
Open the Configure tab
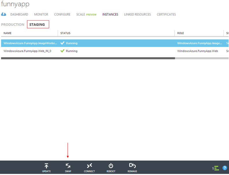click(62, 14)
